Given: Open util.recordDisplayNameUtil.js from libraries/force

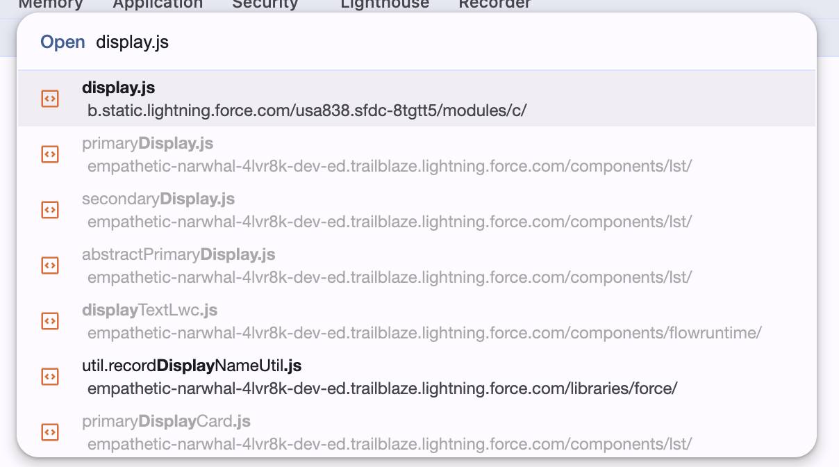Looking at the screenshot, I should [x=417, y=377].
